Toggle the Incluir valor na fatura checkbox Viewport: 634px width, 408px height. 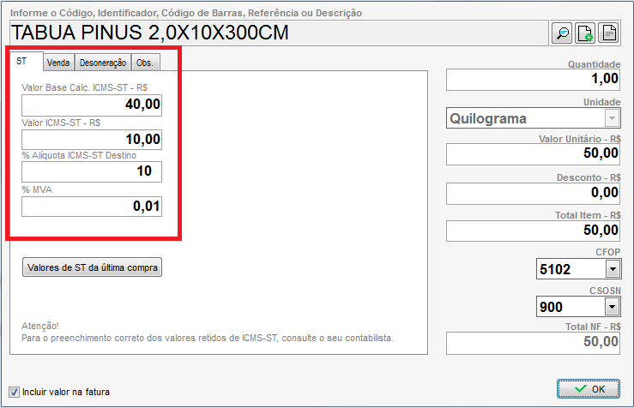[13, 392]
